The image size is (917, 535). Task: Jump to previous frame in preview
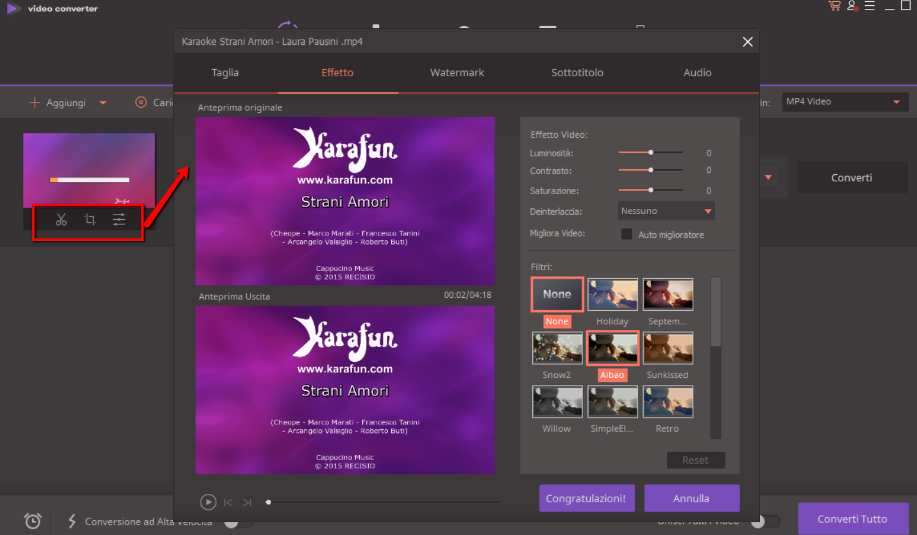[x=228, y=502]
